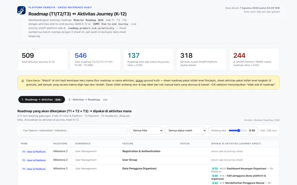Click the T1 tribe badge in Registration & Authentication row
The height and width of the screenshot is (185, 297).
(x=34, y=151)
